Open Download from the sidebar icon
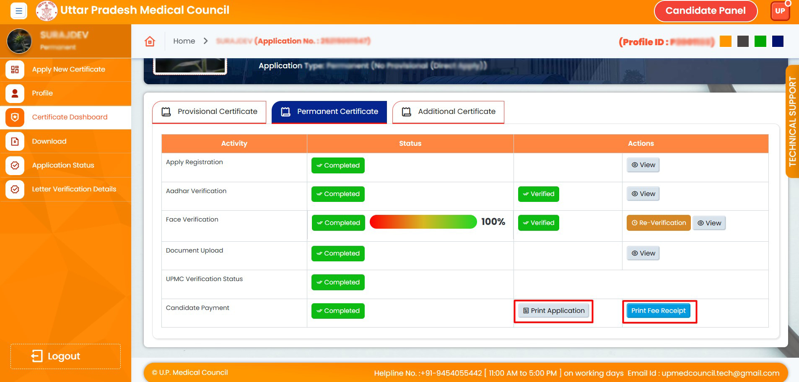The height and width of the screenshot is (382, 799). tap(15, 142)
